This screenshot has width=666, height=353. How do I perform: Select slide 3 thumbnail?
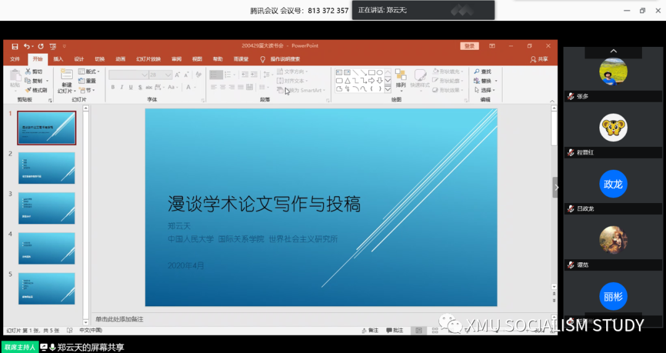[47, 208]
